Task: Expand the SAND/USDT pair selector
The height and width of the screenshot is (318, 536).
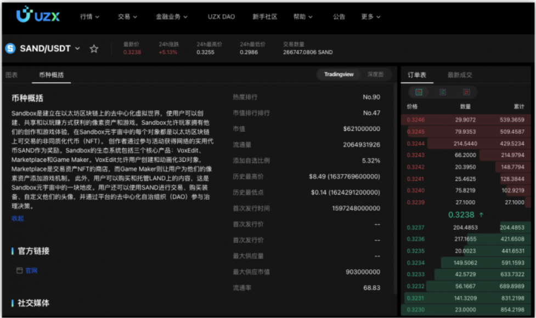Action: (x=77, y=48)
